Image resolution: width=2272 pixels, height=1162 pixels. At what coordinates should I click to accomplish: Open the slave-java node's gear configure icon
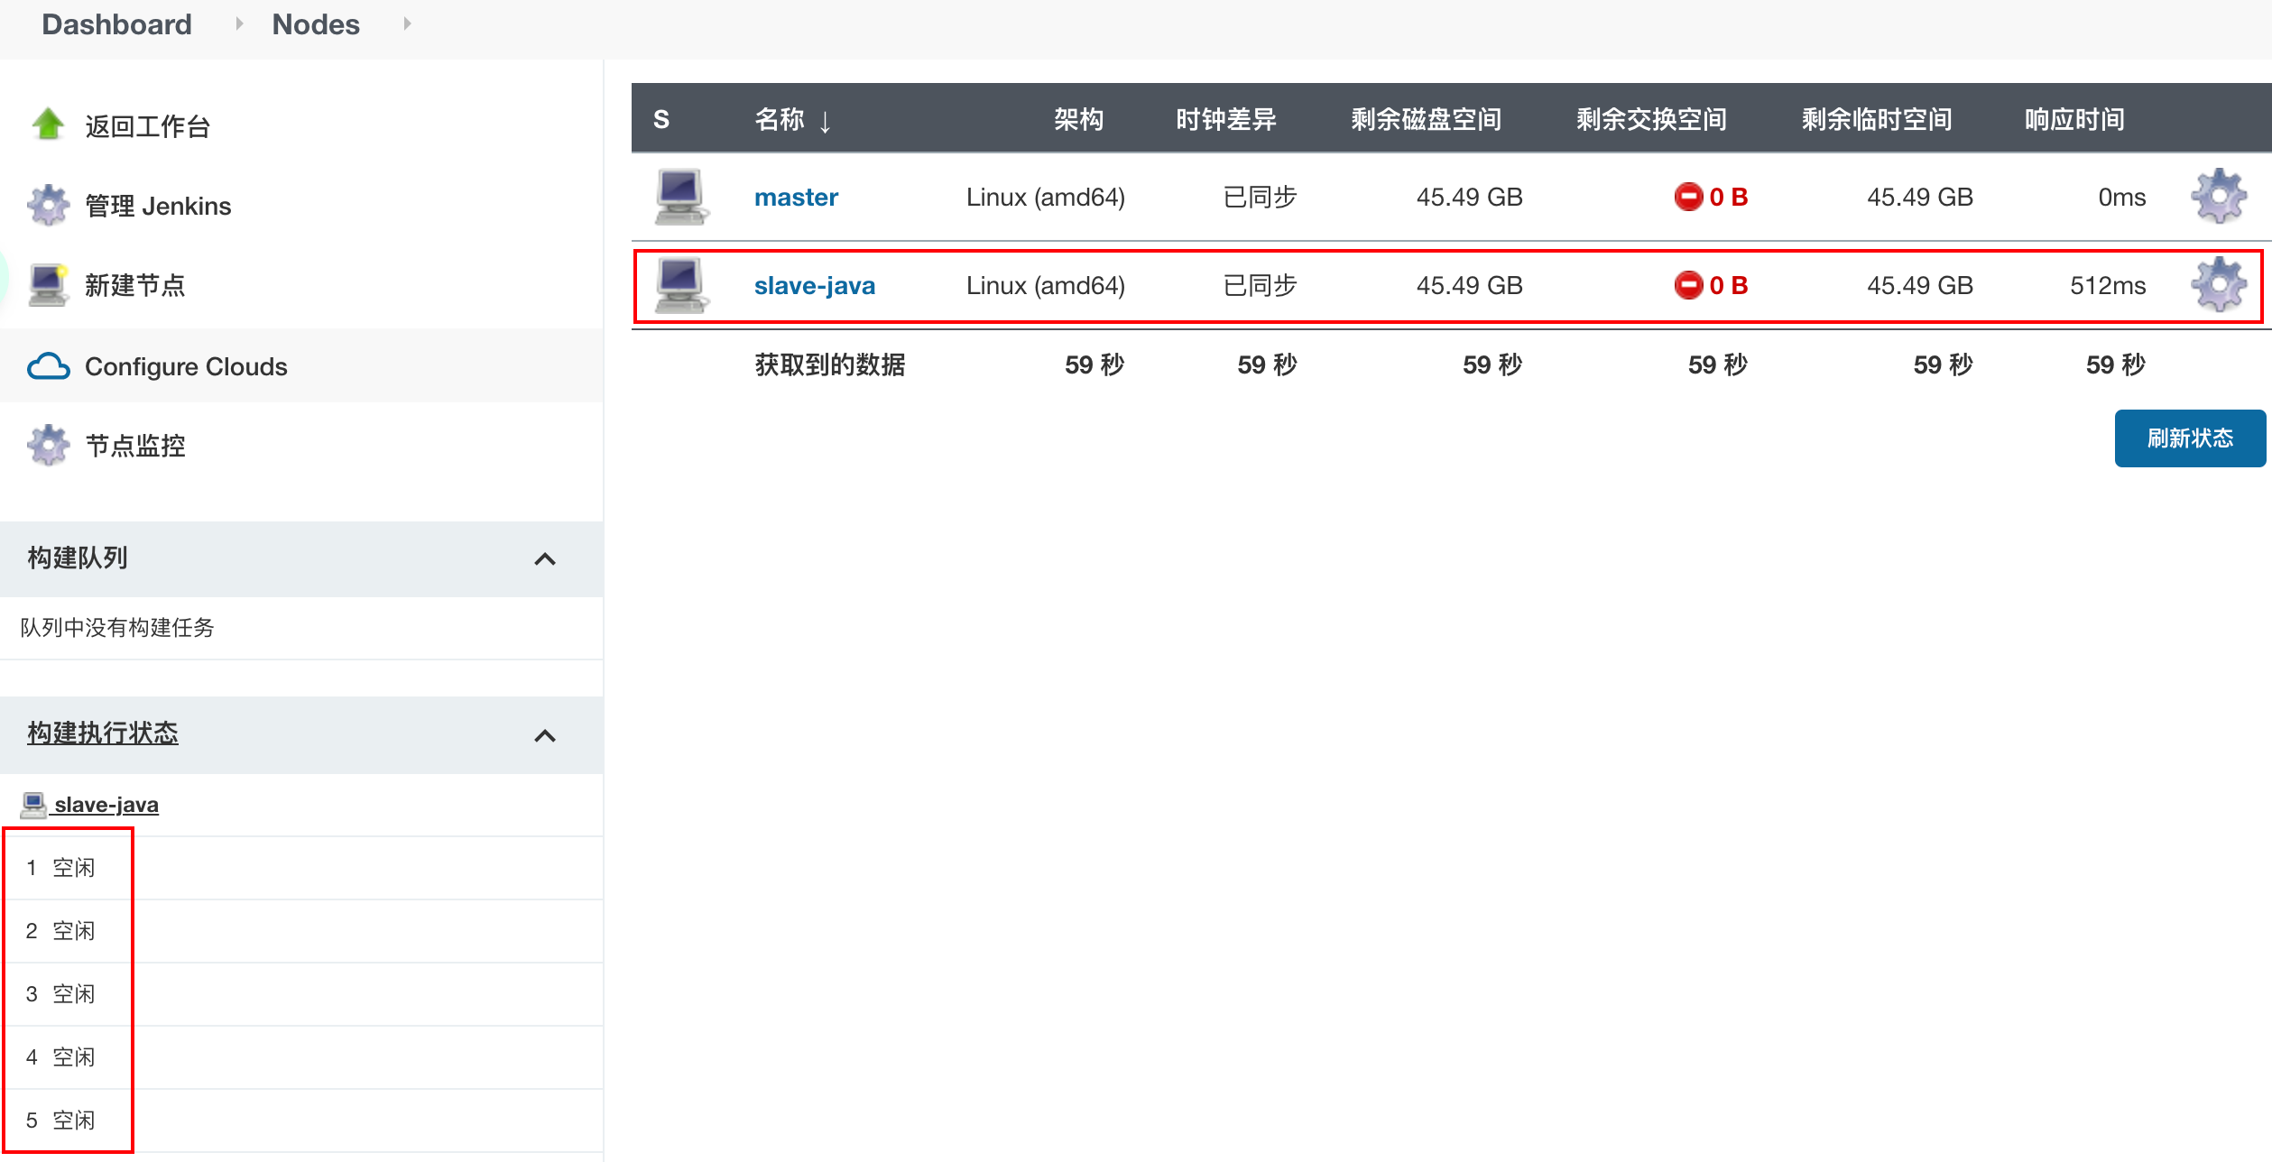click(x=2218, y=285)
